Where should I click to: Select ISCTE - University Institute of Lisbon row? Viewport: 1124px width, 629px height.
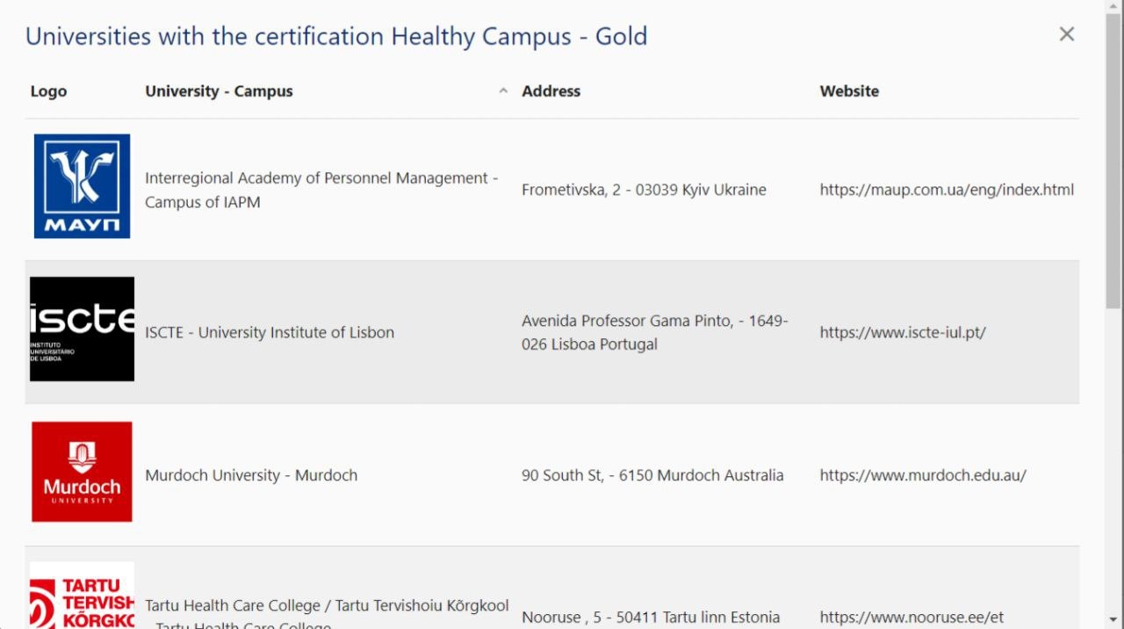point(270,333)
